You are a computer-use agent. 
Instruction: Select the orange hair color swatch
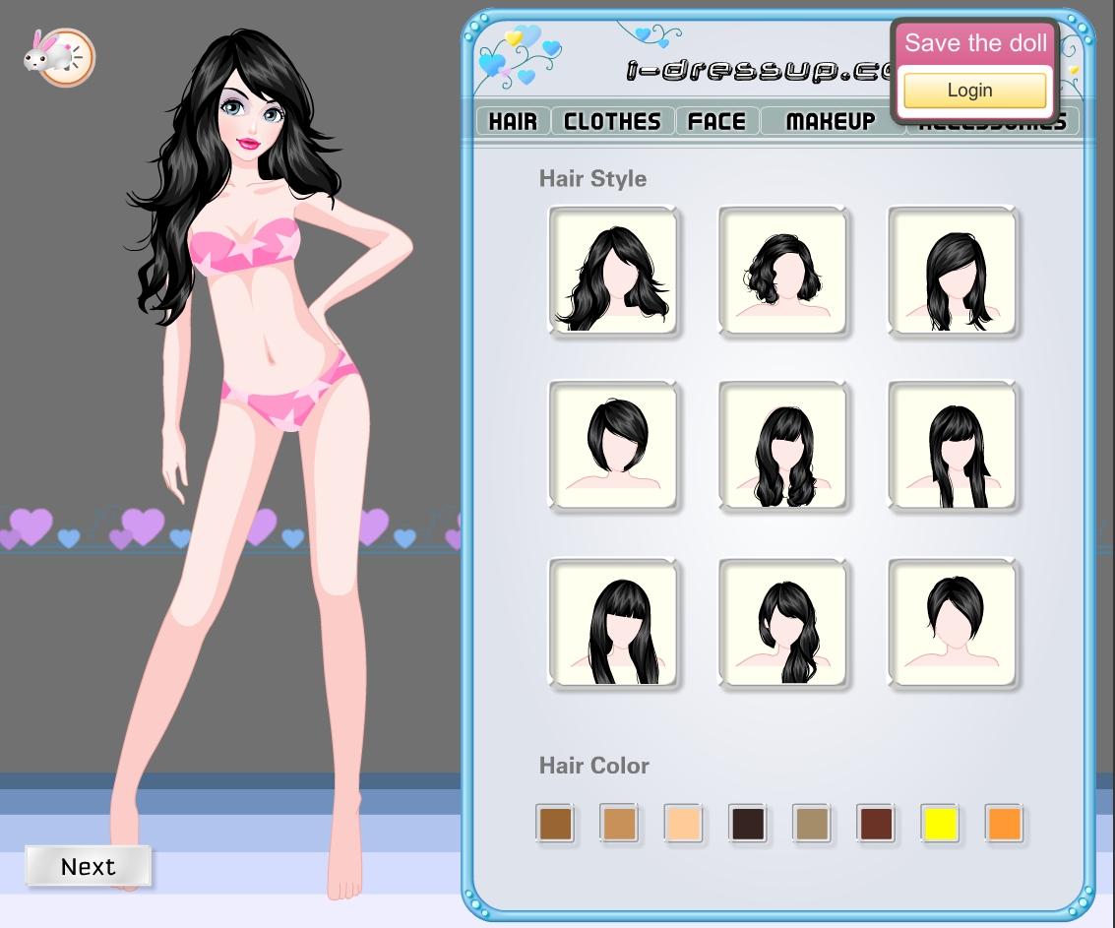pos(1004,824)
